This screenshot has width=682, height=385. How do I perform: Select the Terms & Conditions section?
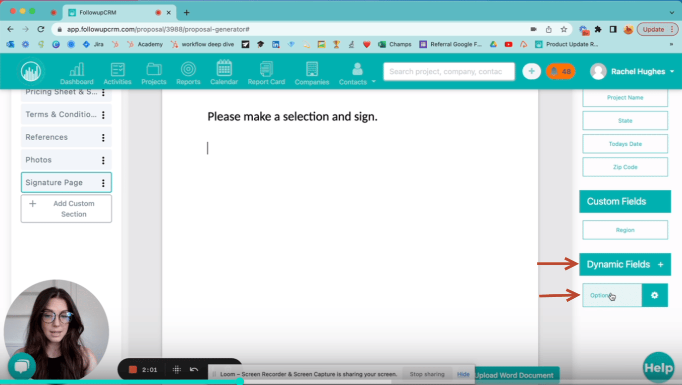click(x=61, y=114)
